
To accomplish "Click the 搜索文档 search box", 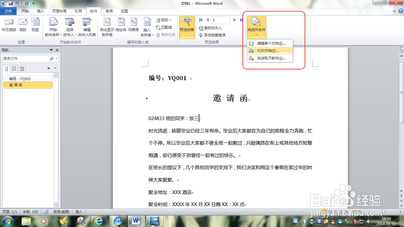I will pyautogui.click(x=25, y=59).
